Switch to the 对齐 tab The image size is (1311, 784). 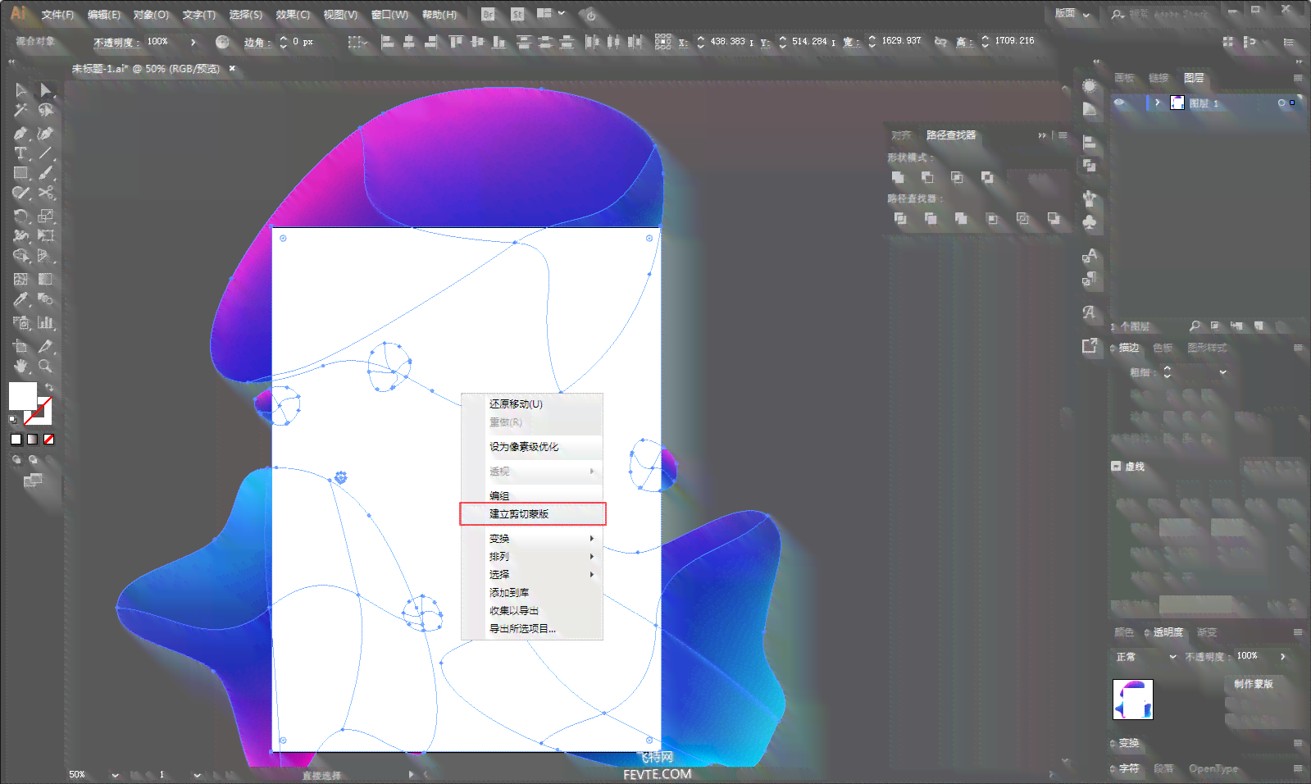[901, 135]
